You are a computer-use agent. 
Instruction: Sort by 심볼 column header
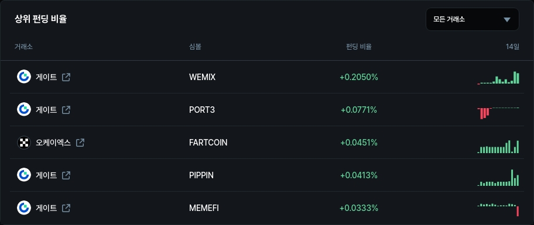(195, 47)
